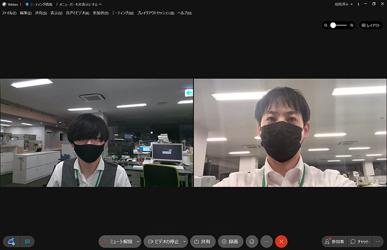Open the emoji reactions button
This screenshot has width=387, height=250.
tap(251, 241)
